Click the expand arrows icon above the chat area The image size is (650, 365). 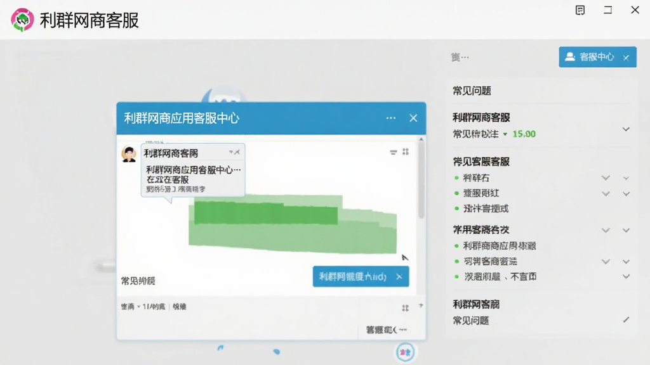406,152
